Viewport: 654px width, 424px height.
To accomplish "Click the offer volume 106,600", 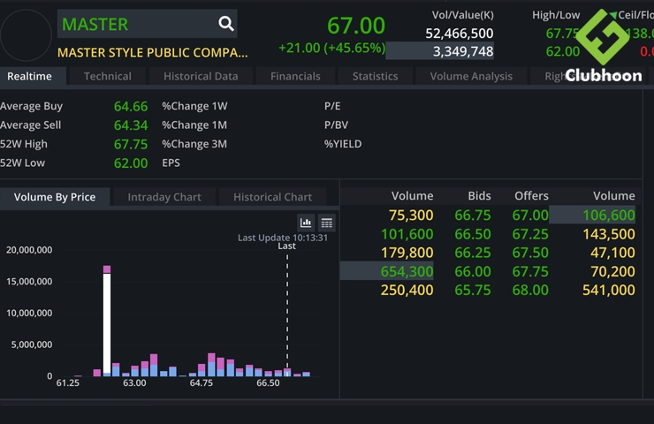I will click(x=609, y=216).
